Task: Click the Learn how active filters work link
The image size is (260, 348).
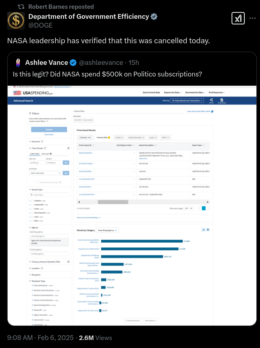Action: pos(200,111)
